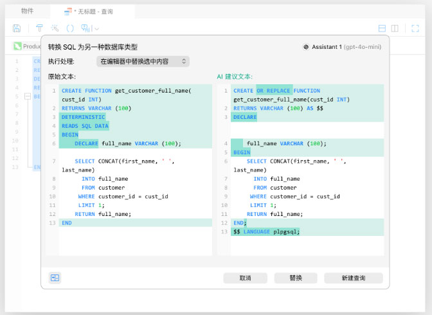The height and width of the screenshot is (315, 432).
Task: Click OR REPLACE highlighted text
Action: 273,91
